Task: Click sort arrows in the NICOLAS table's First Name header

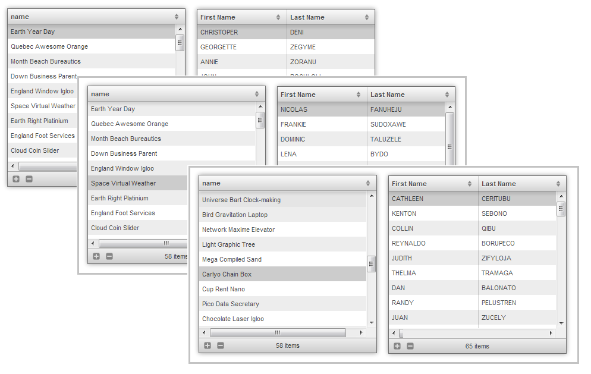Action: click(359, 95)
